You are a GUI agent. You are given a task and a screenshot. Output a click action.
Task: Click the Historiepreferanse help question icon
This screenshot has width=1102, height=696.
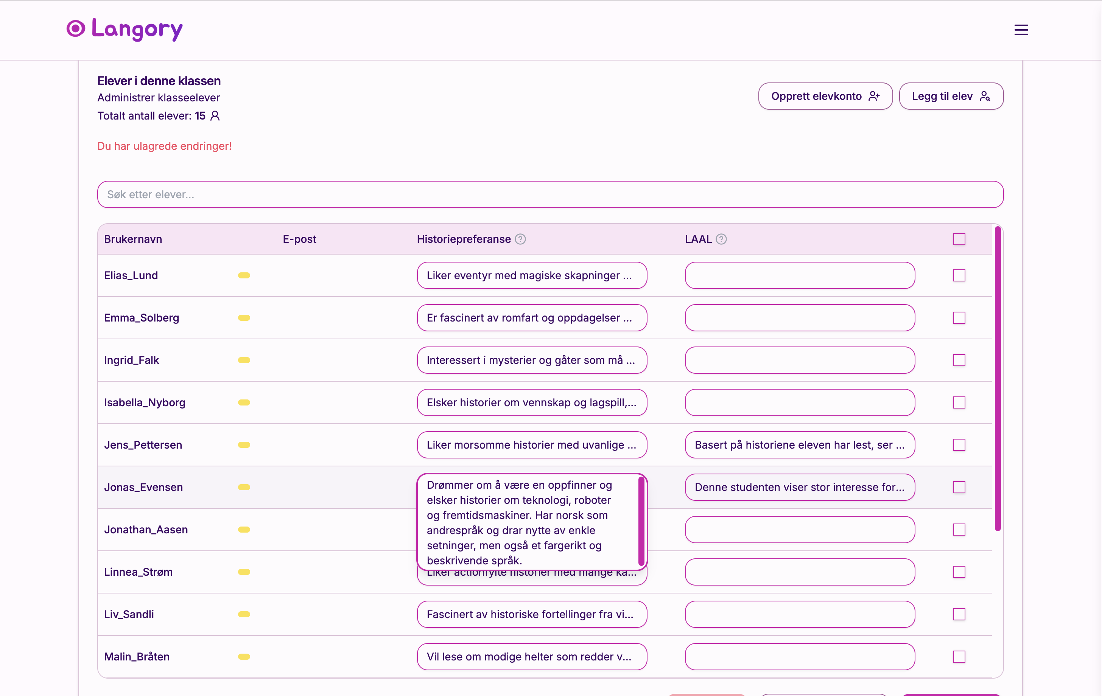[520, 239]
